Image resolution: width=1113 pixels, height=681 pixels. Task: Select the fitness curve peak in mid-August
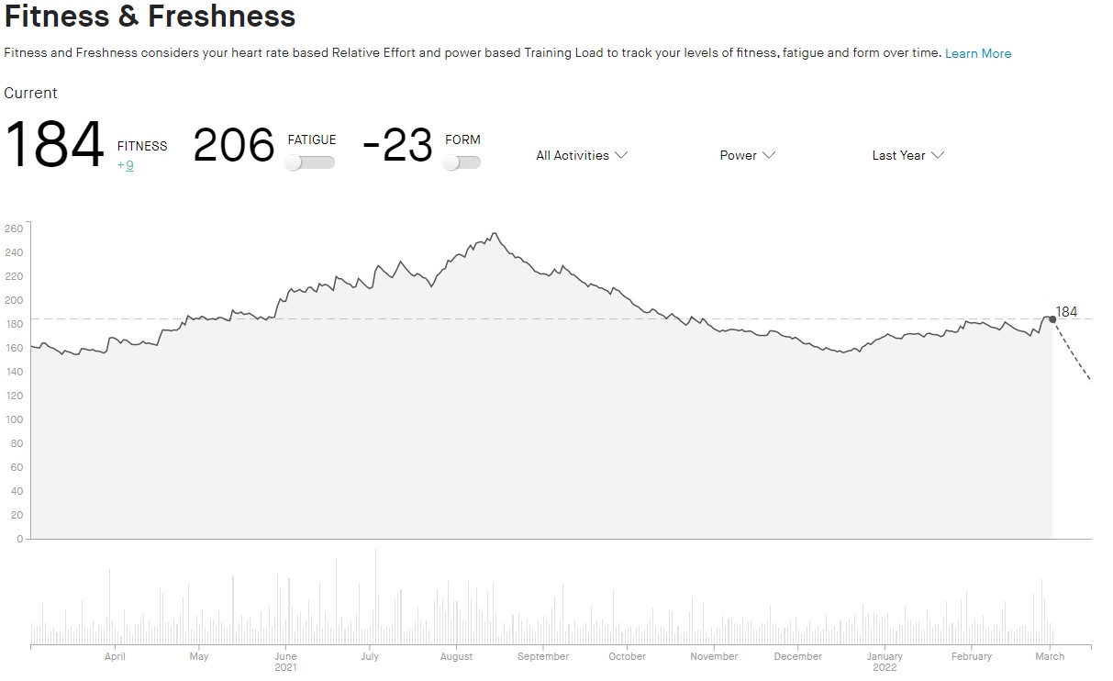(495, 233)
